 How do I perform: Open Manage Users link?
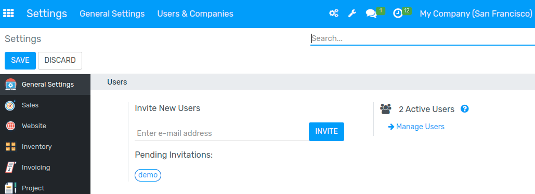coord(420,127)
